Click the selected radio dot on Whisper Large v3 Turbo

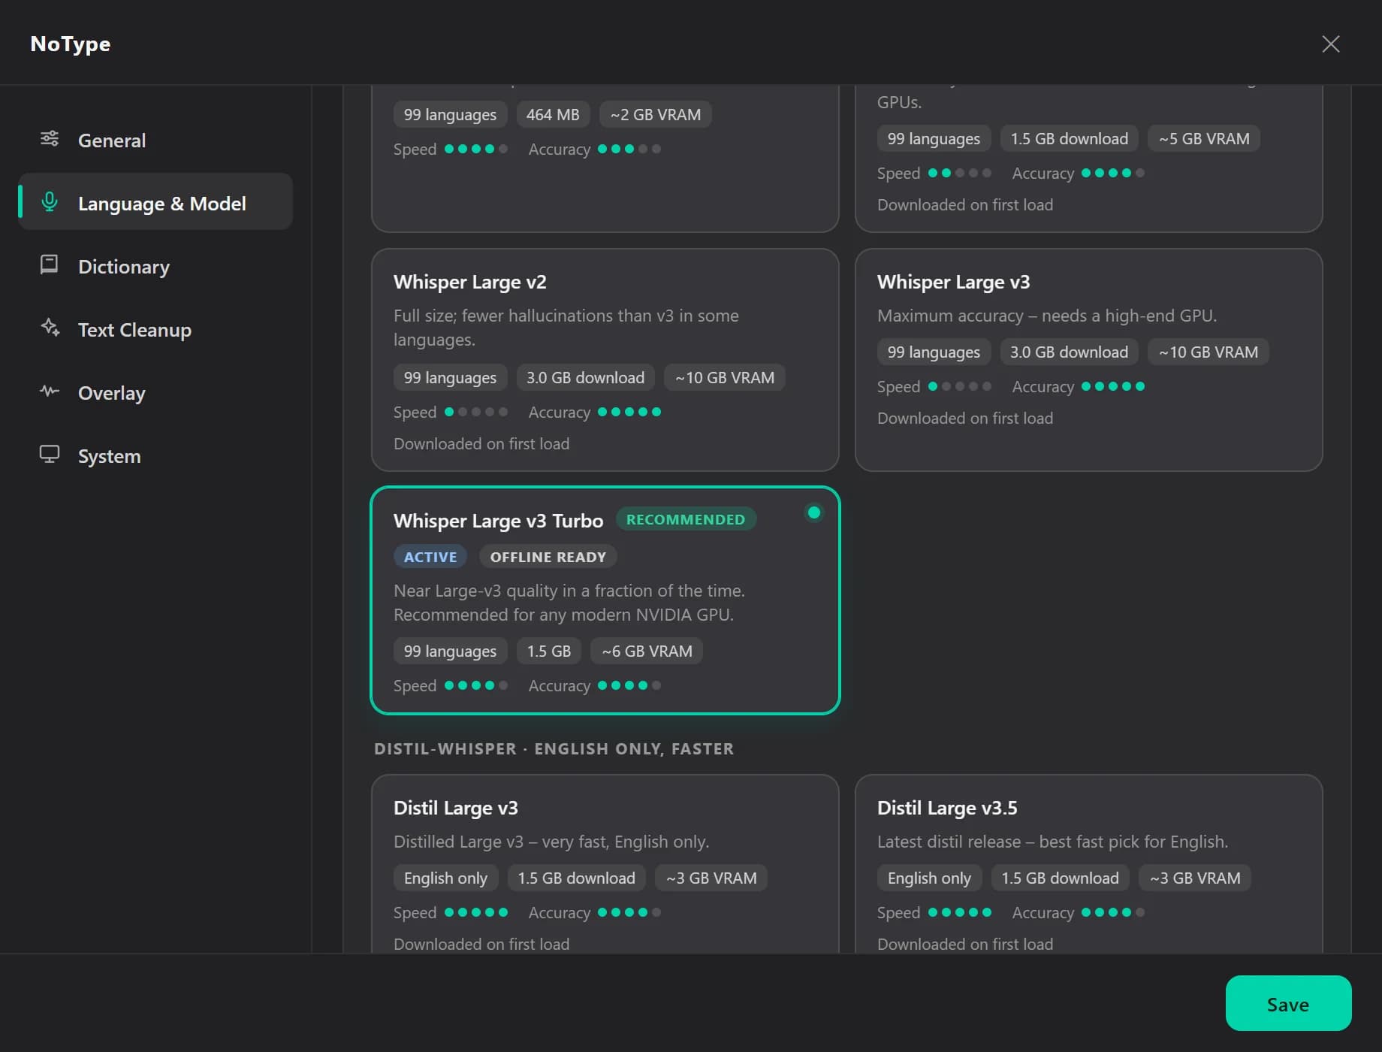coord(813,513)
